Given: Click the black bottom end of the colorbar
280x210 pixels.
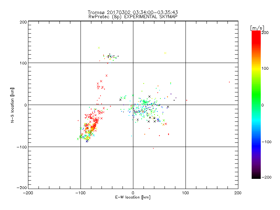Looking at the screenshot, I should [256, 177].
